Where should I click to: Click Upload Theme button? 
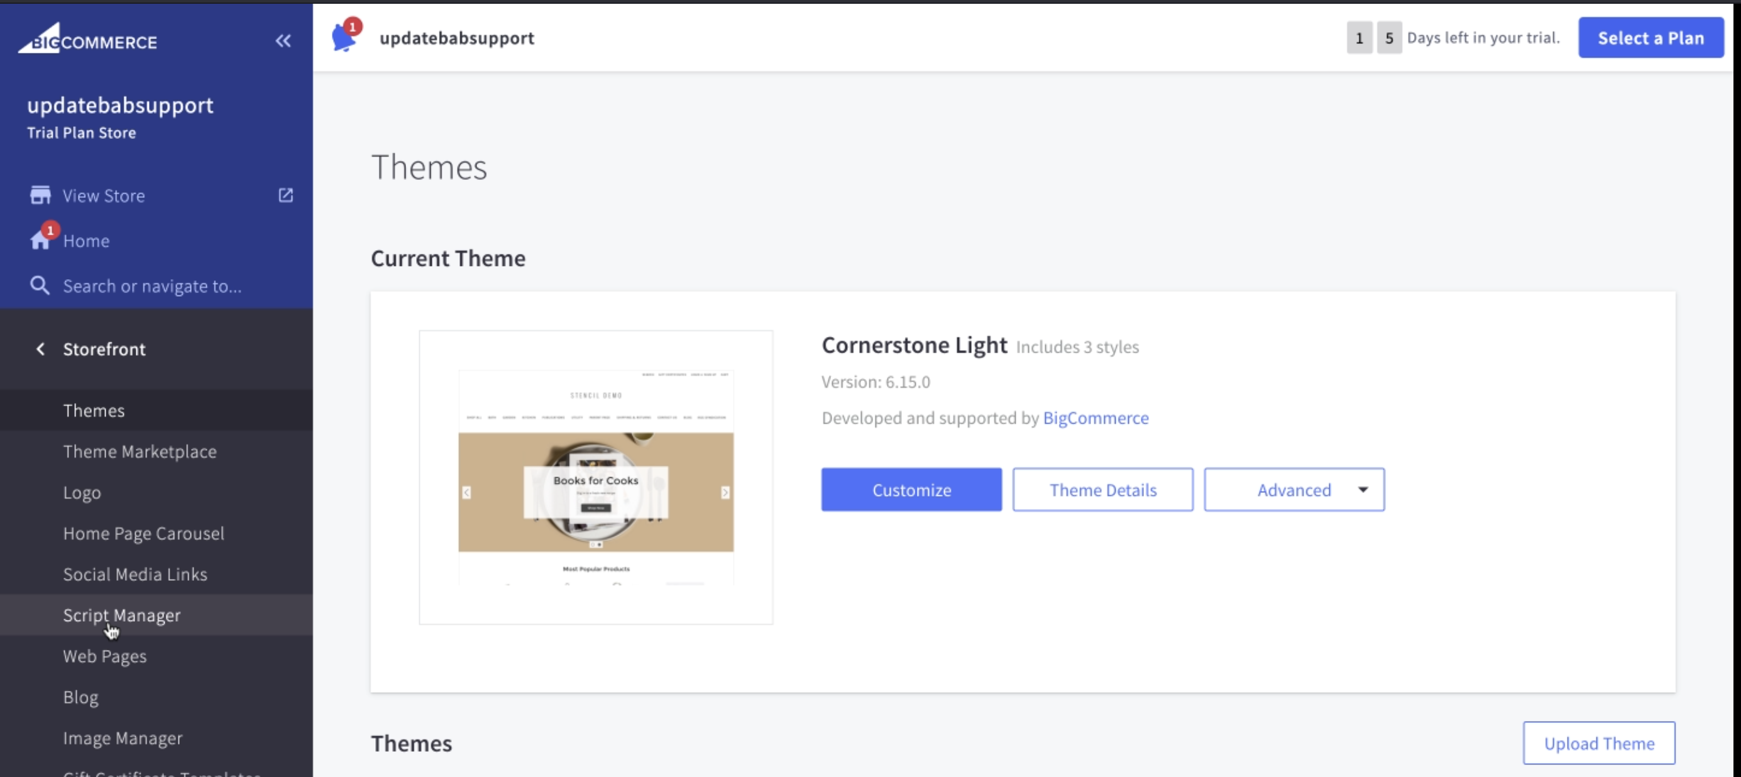[x=1598, y=743]
